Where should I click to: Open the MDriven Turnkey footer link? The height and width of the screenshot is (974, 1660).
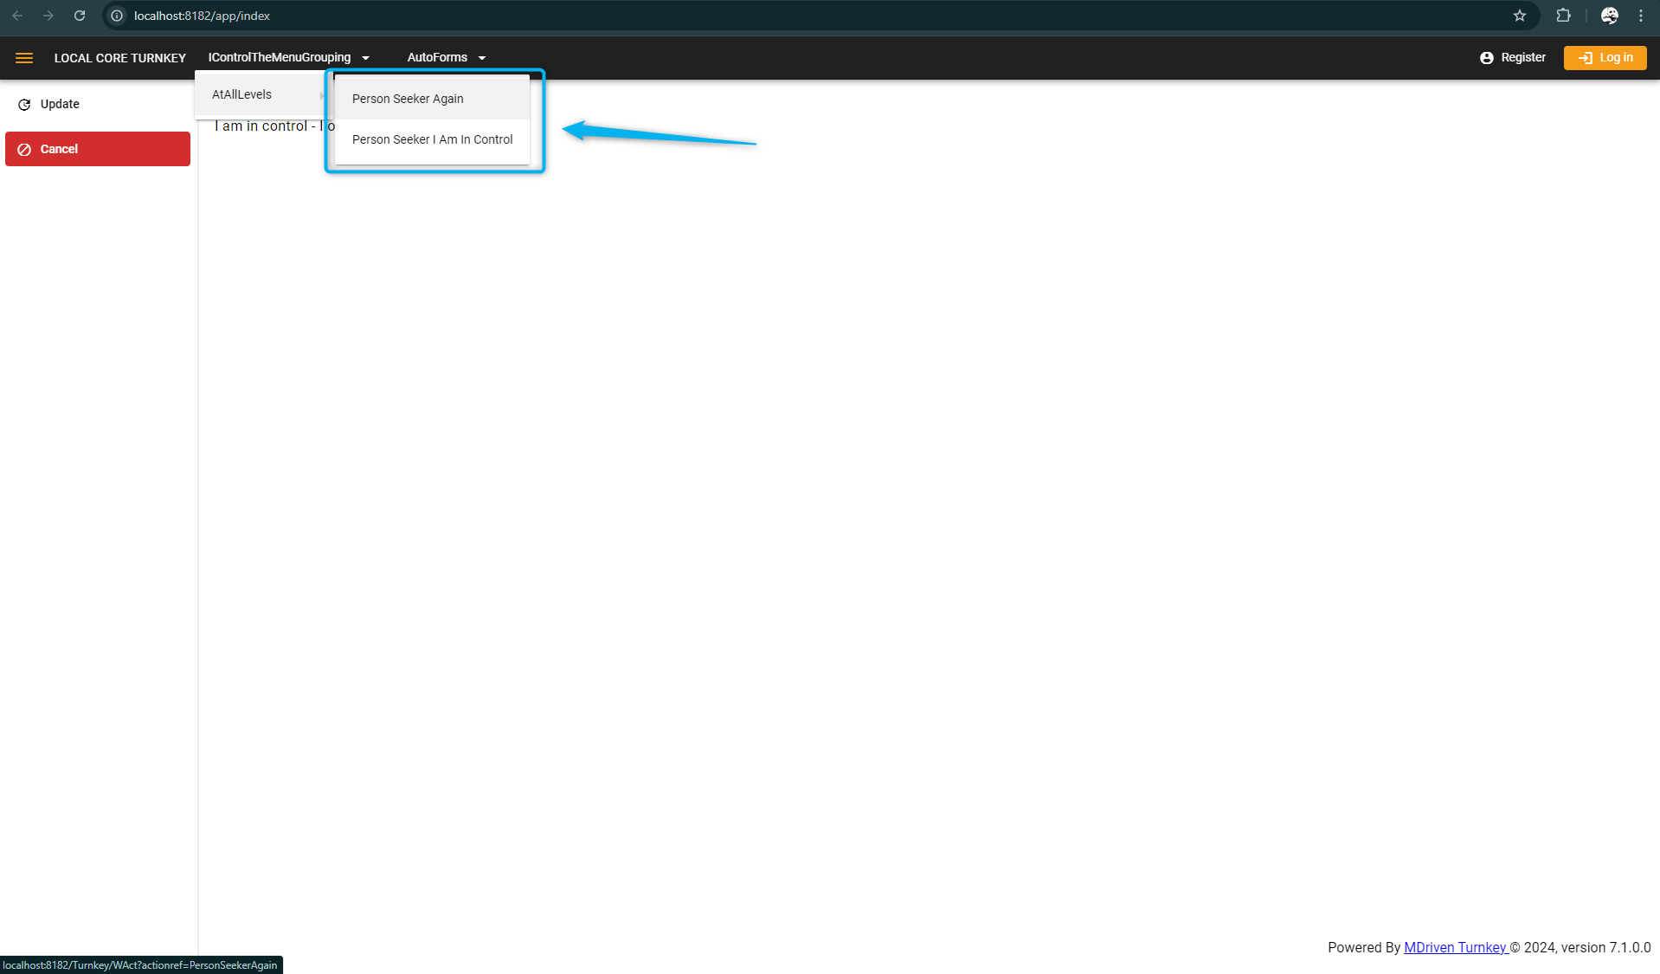(1455, 947)
